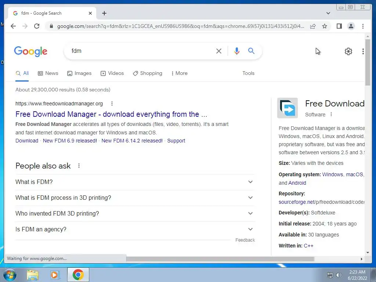Image resolution: width=376 pixels, height=282 pixels.
Task: Click the Feedback link under People also ask
Action: point(245,240)
